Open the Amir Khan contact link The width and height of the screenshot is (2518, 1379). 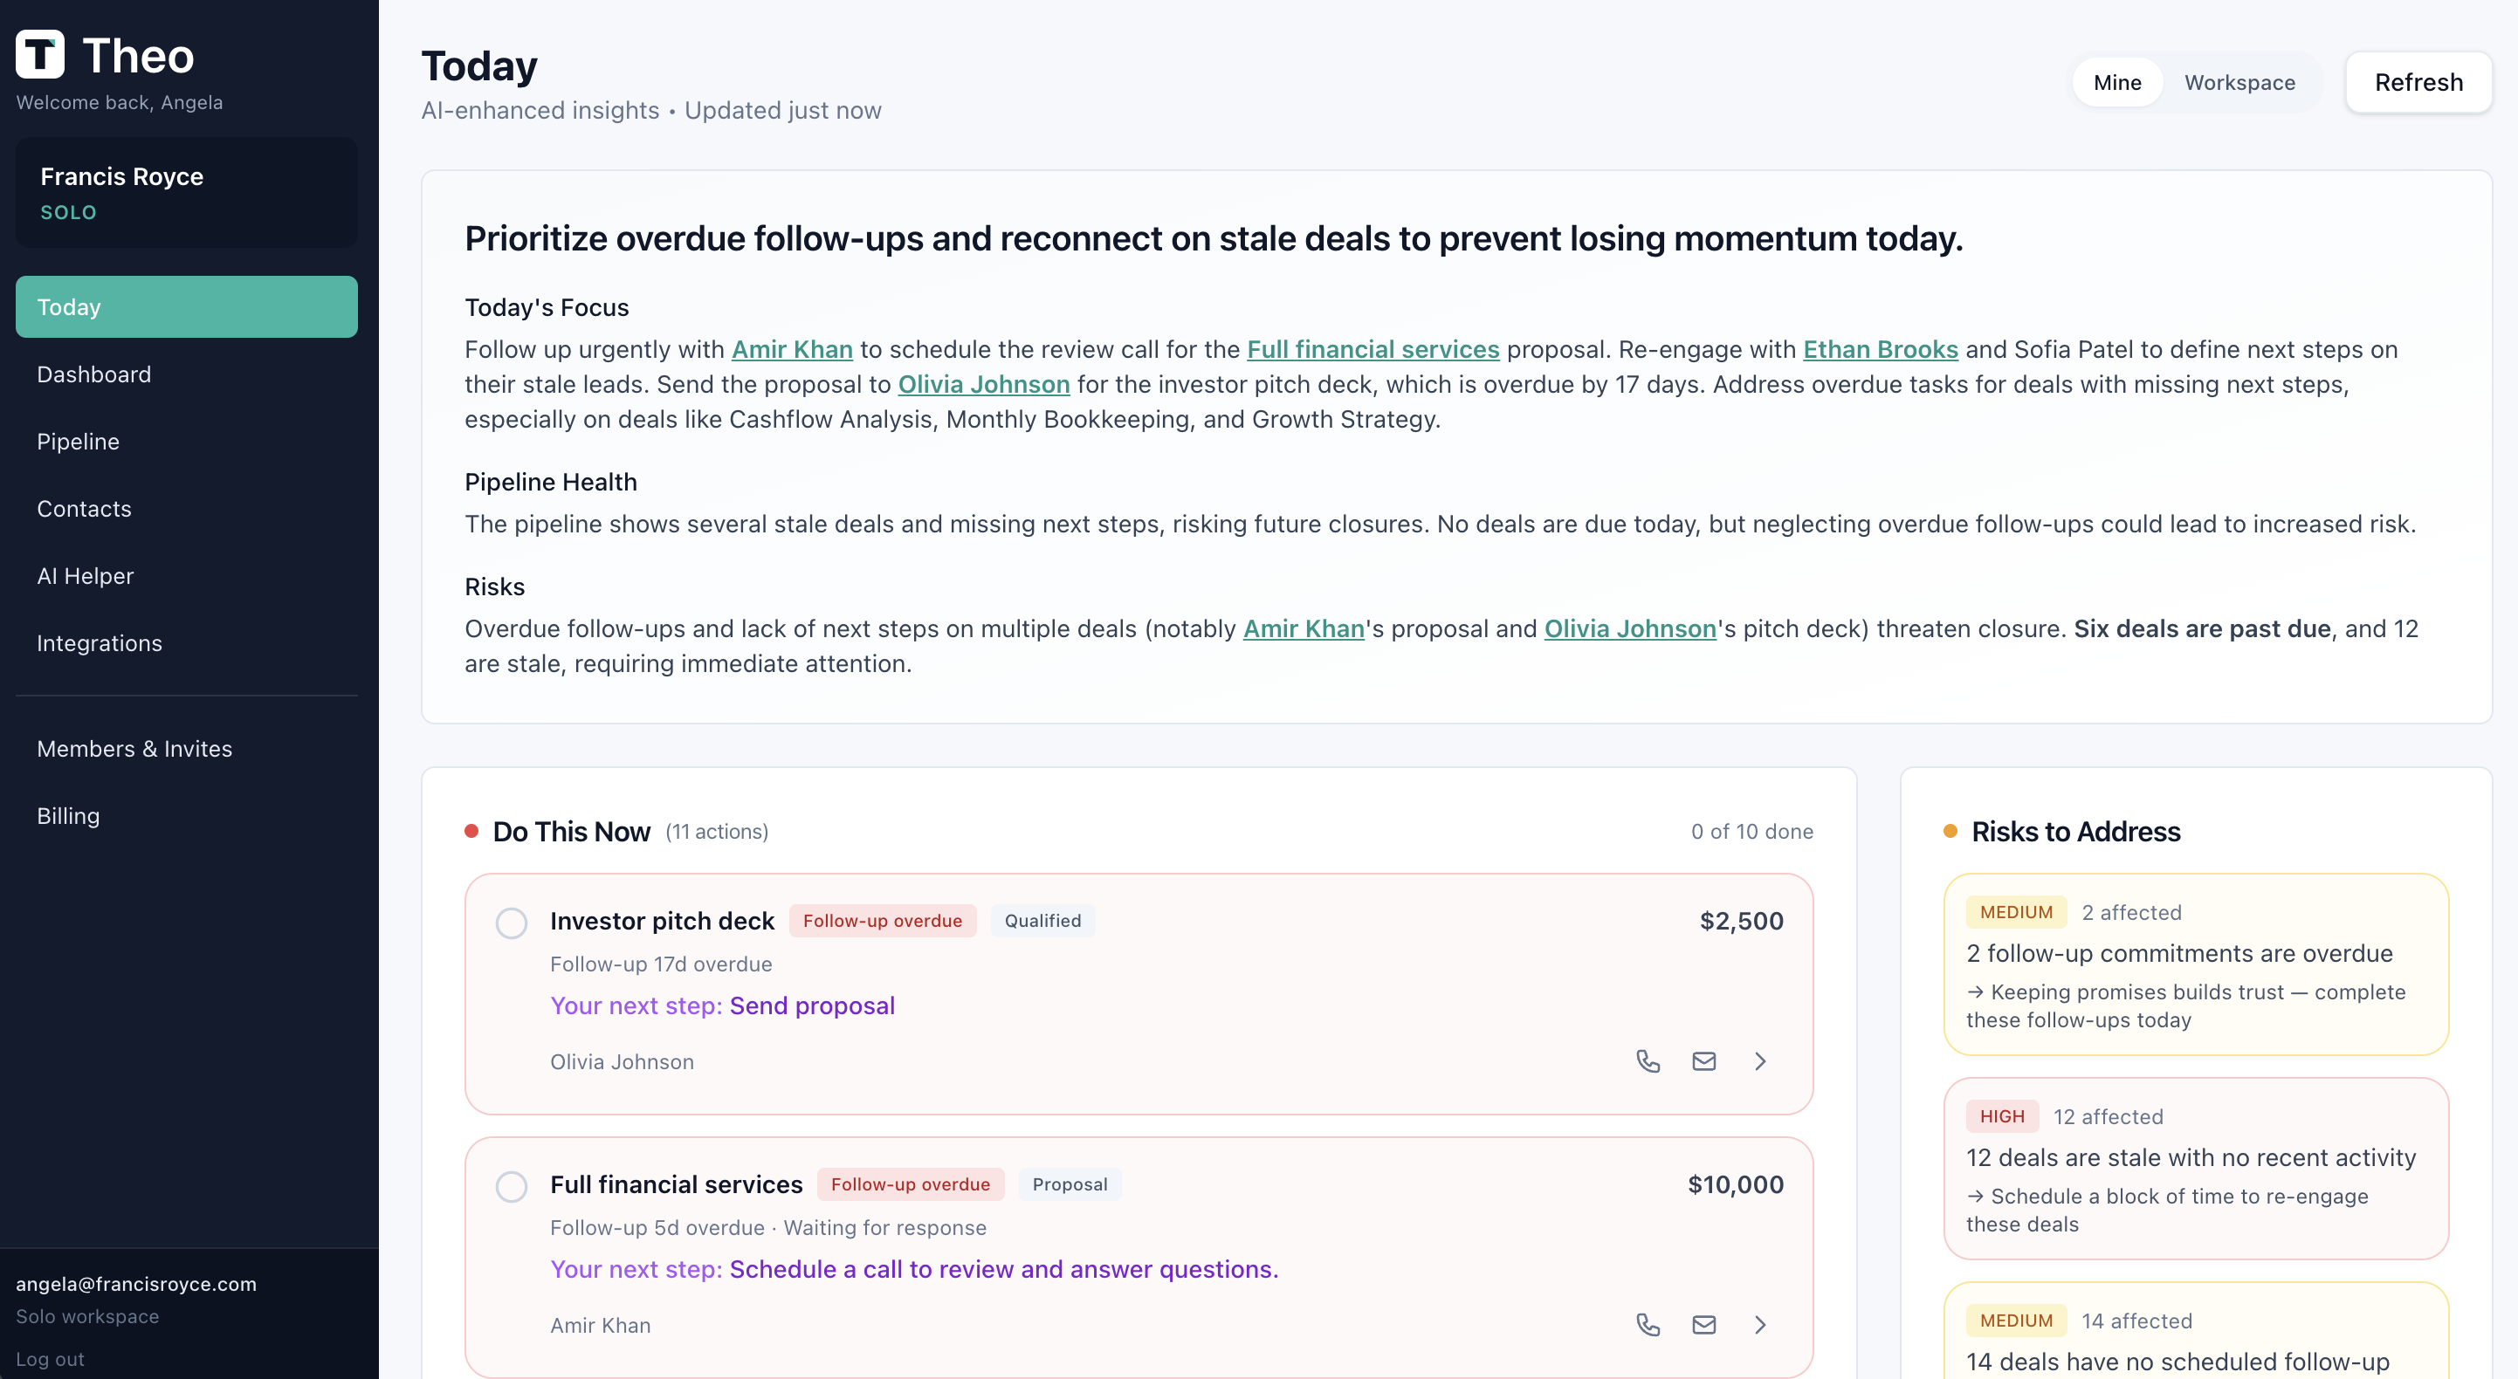(x=792, y=350)
